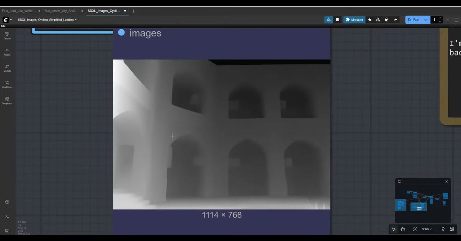Click the images output slot dot
This screenshot has width=461, height=241.
coord(121,32)
